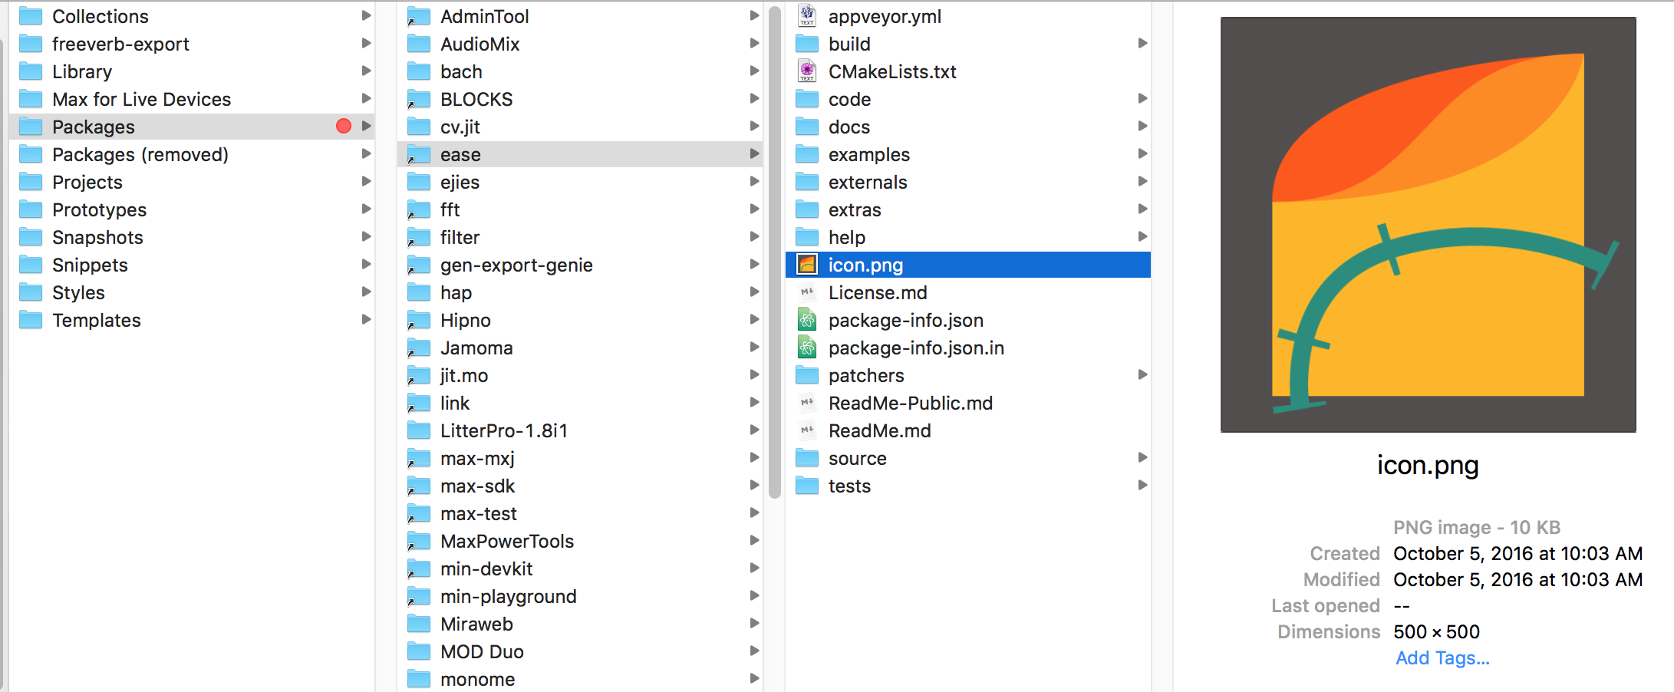
Task: Select the Prototypes folder name
Action: point(99,209)
